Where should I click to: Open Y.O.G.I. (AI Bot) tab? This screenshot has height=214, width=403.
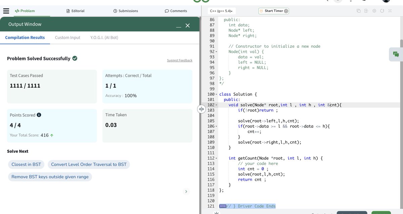pyautogui.click(x=104, y=37)
